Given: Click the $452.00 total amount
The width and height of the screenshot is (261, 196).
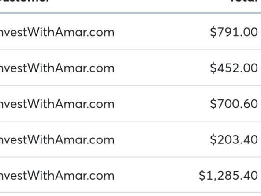Looking at the screenshot, I should (234, 68).
